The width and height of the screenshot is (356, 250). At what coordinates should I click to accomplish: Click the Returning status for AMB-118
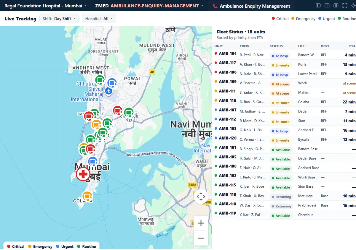click(281, 197)
